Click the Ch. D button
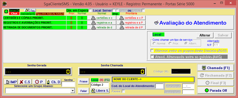The width and height of the screenshot is (238, 98). 54,82
